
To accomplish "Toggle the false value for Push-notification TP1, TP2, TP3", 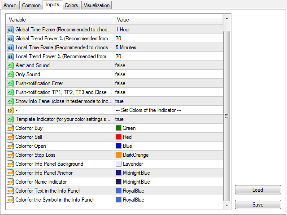I will tap(120, 92).
